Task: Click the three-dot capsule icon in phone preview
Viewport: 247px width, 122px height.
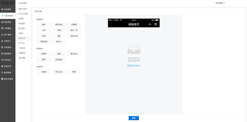Action: click(x=150, y=24)
